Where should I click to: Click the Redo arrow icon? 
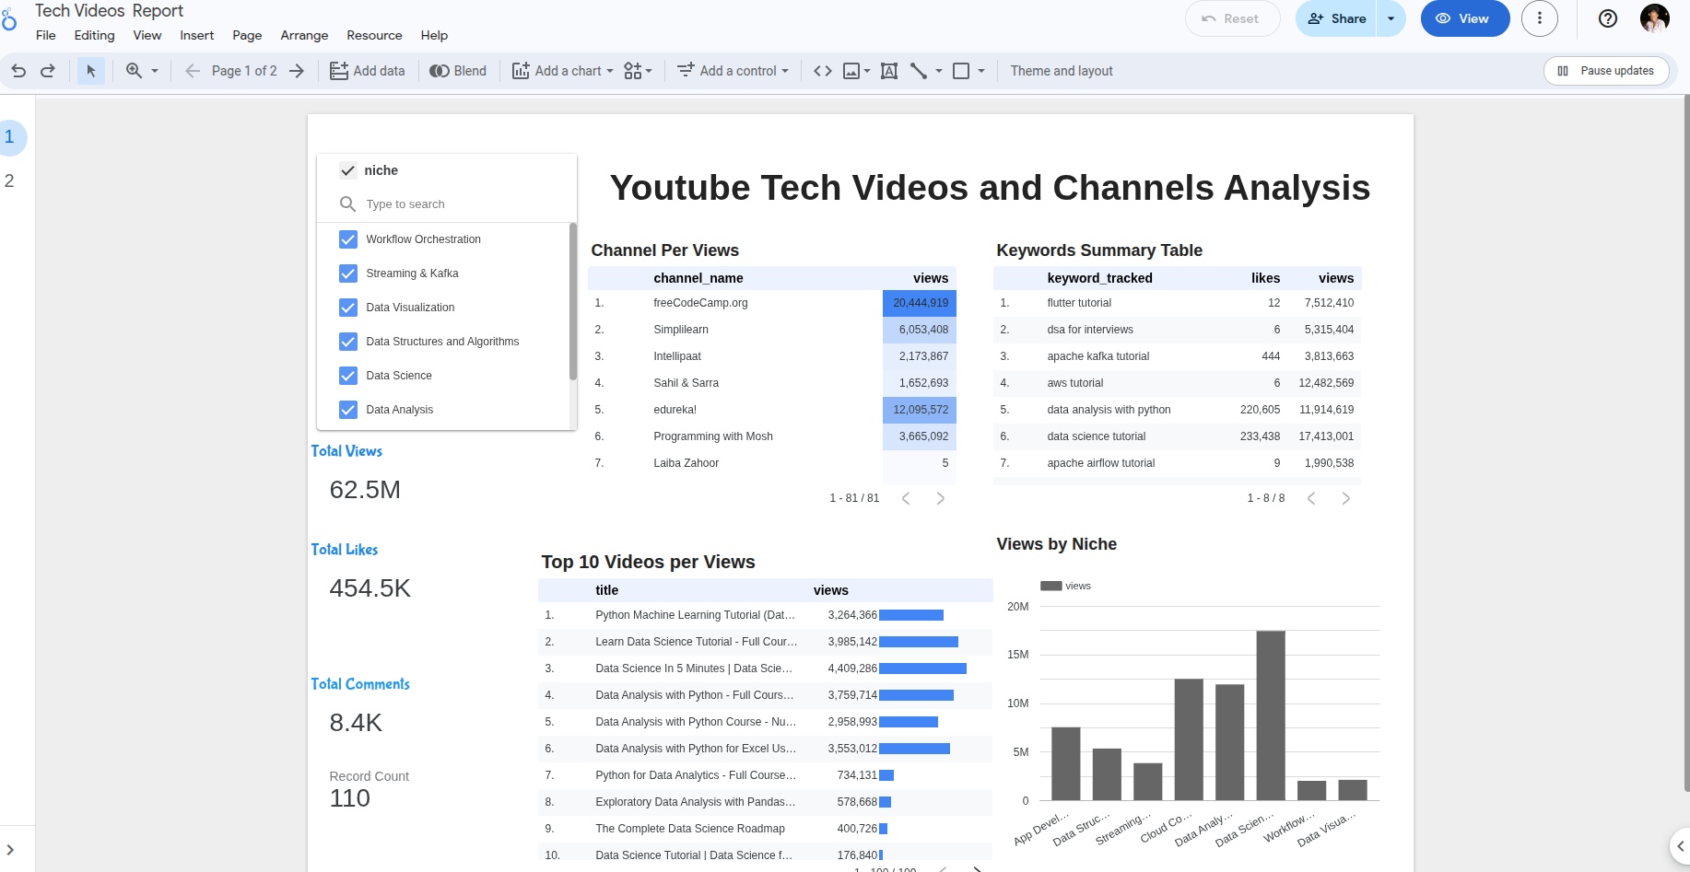(48, 71)
